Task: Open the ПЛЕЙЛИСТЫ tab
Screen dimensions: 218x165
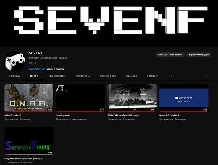Action: (82, 76)
